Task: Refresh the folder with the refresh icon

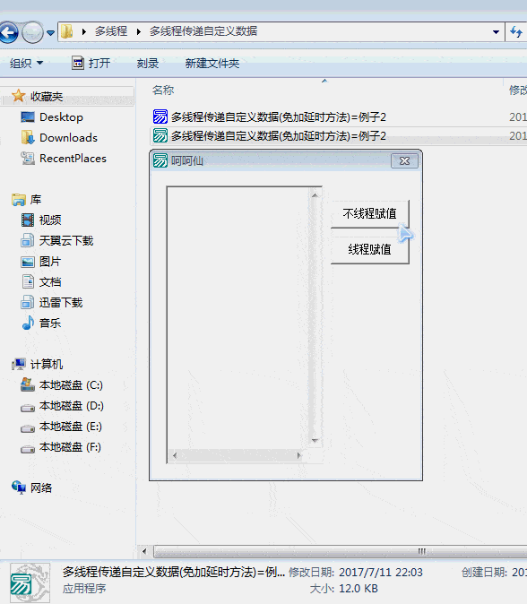Action: pyautogui.click(x=516, y=32)
